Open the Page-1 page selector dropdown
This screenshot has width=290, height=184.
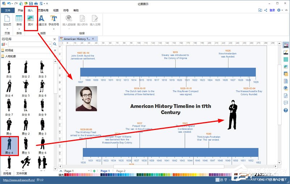89,171
